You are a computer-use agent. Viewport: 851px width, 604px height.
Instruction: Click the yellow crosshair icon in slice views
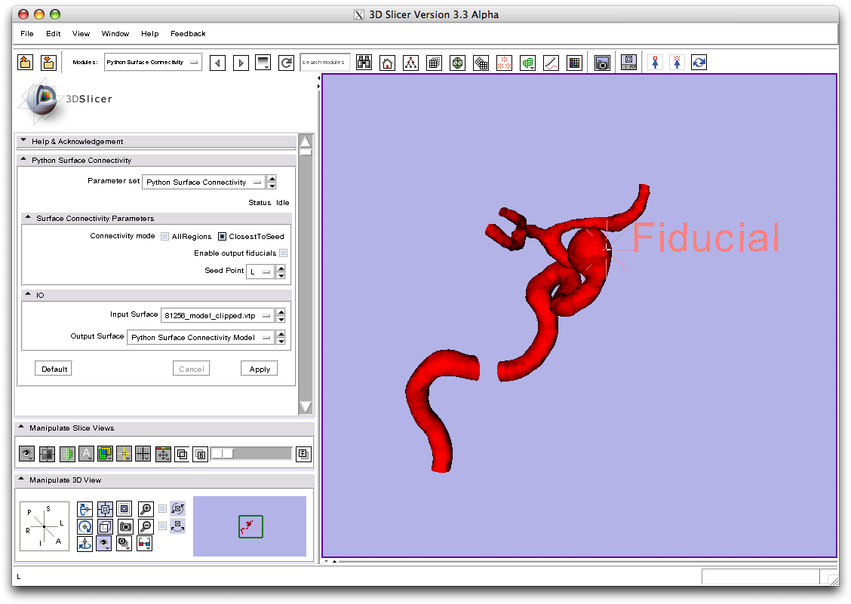(124, 454)
